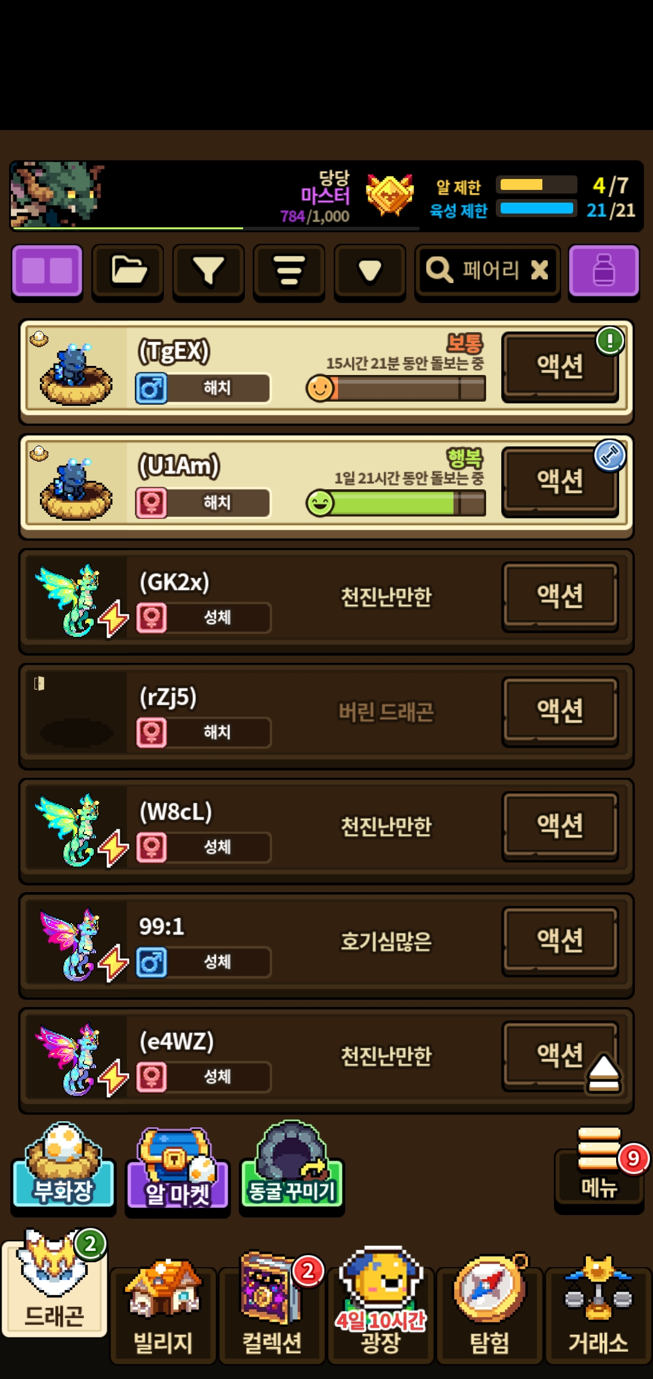
Task: Open the folder icon in toolbar
Action: 128,271
